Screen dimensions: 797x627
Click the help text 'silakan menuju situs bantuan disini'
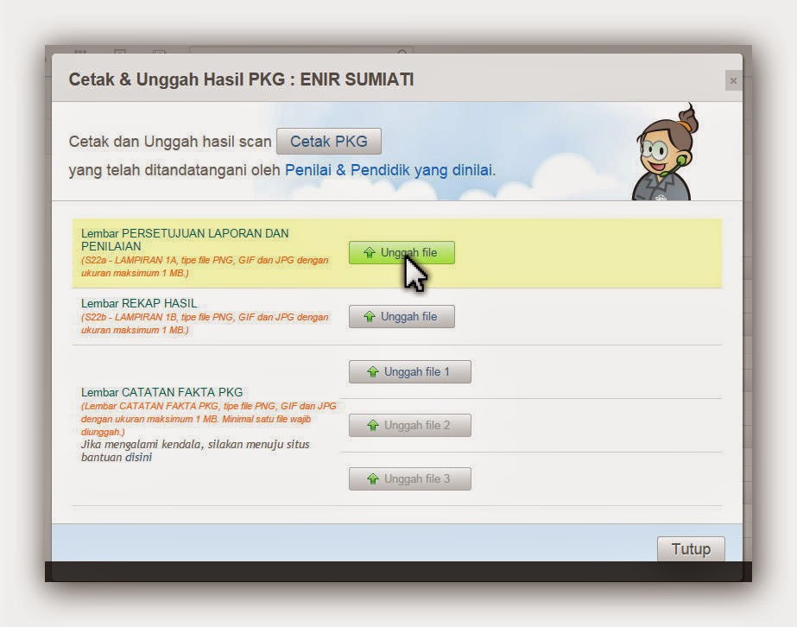pyautogui.click(x=195, y=451)
